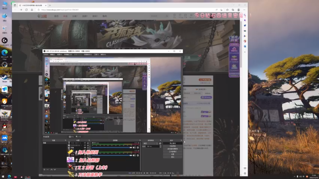Open the Logitech G HUB desktop icon
Image resolution: width=319 pixels, height=179 pixels.
(4, 41)
